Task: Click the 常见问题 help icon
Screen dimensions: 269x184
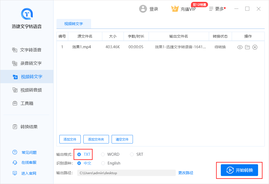Action: pyautogui.click(x=15, y=153)
